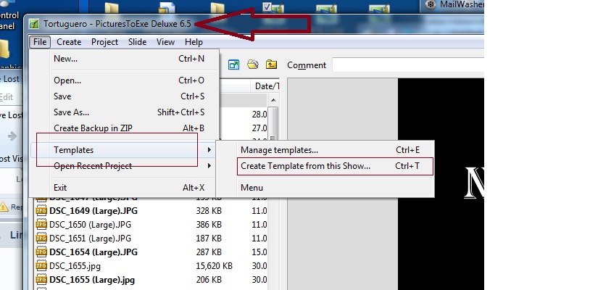Open the Create menu
This screenshot has height=290, width=590.
pyautogui.click(x=69, y=42)
